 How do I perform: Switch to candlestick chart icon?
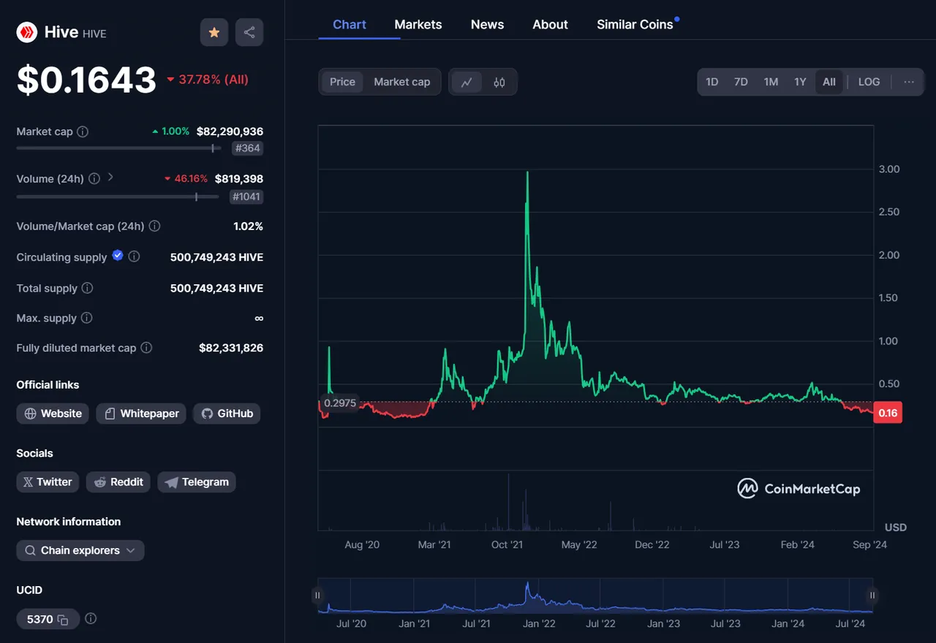499,82
